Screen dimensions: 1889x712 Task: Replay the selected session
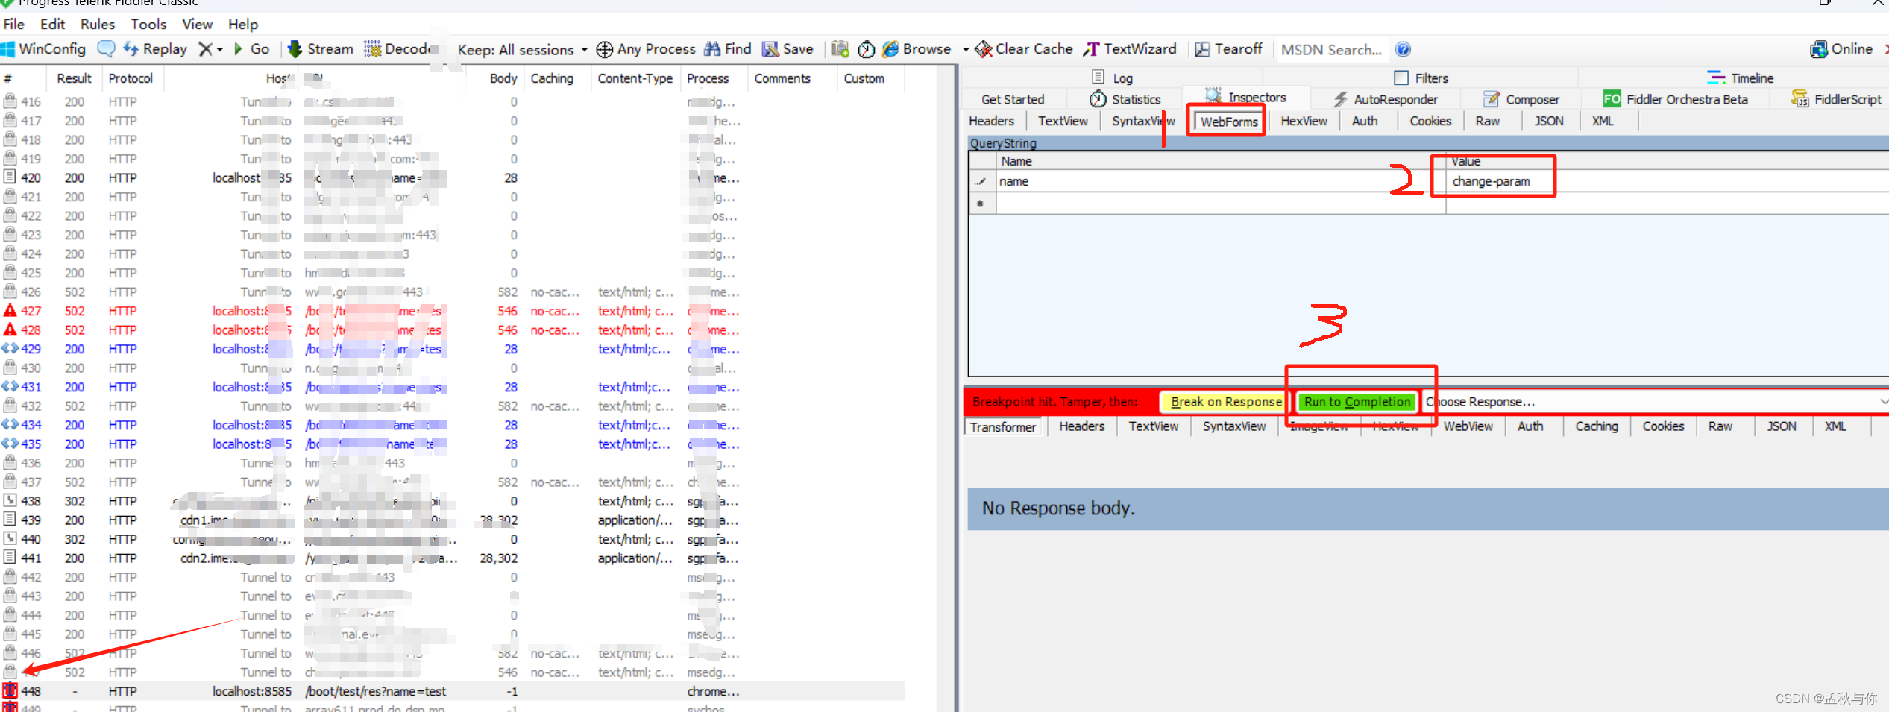tap(155, 49)
